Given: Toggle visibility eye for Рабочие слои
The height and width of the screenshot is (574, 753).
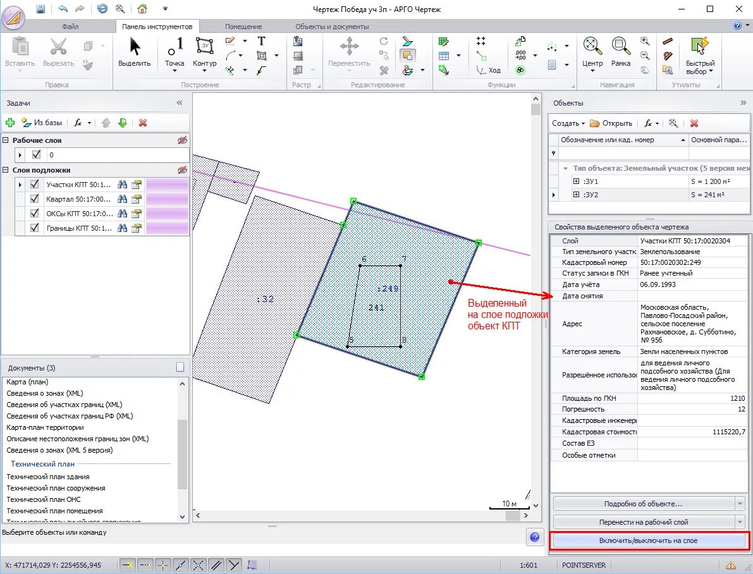Looking at the screenshot, I should [x=182, y=140].
